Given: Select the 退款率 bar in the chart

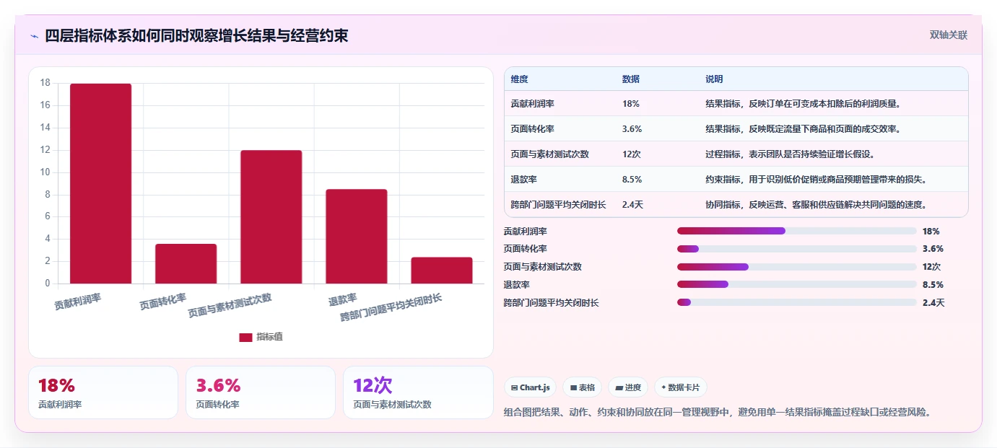Looking at the screenshot, I should (356, 236).
